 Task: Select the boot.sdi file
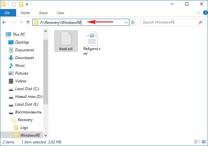(x=66, y=41)
